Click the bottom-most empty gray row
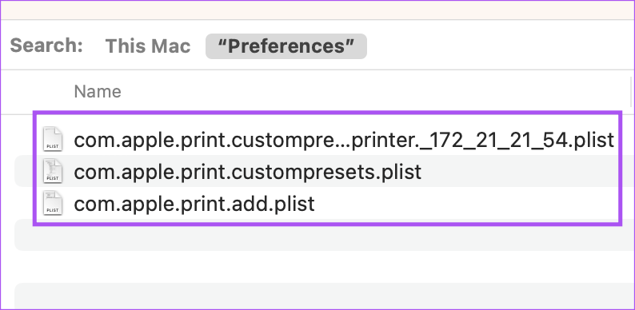Image resolution: width=635 pixels, height=310 pixels. (x=324, y=296)
